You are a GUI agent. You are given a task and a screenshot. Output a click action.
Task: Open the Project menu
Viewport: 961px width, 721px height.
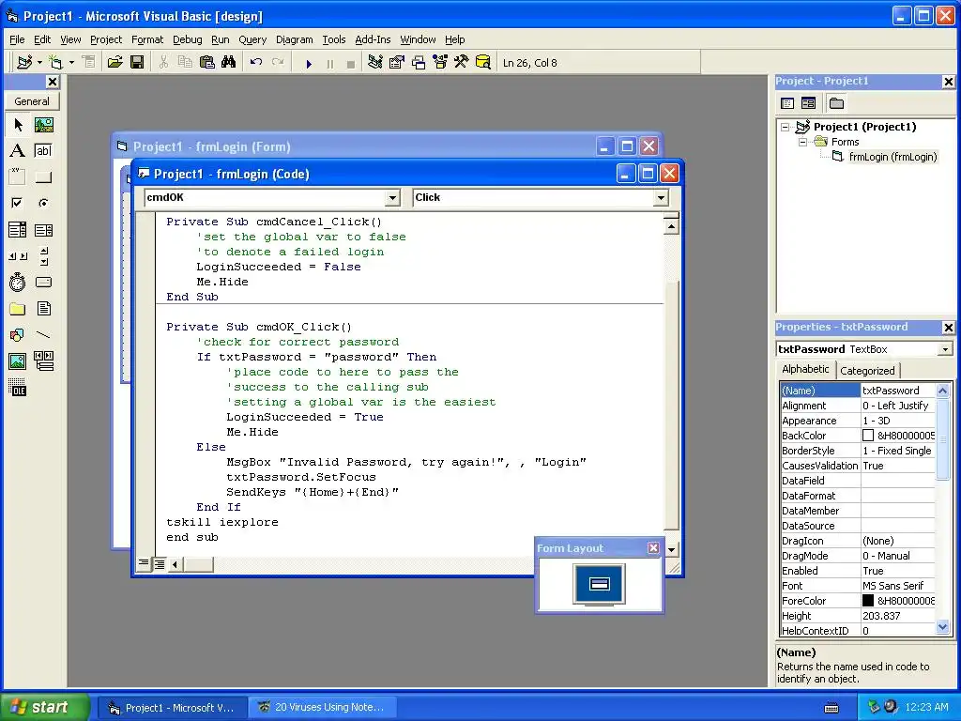coord(106,39)
